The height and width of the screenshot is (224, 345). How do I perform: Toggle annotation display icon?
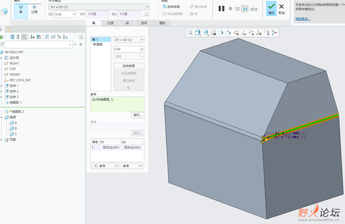click(x=267, y=33)
